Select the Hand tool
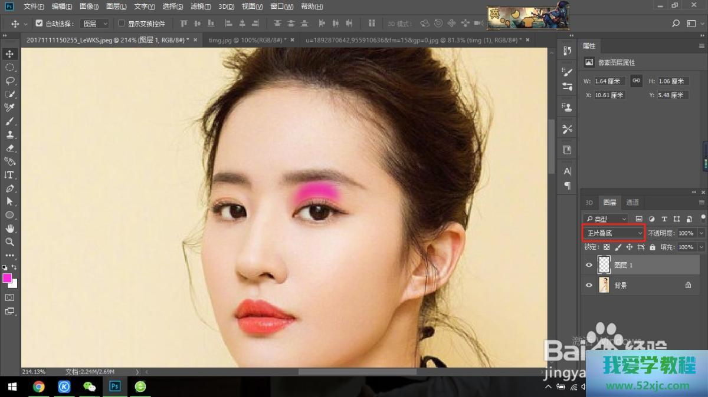 [10, 229]
